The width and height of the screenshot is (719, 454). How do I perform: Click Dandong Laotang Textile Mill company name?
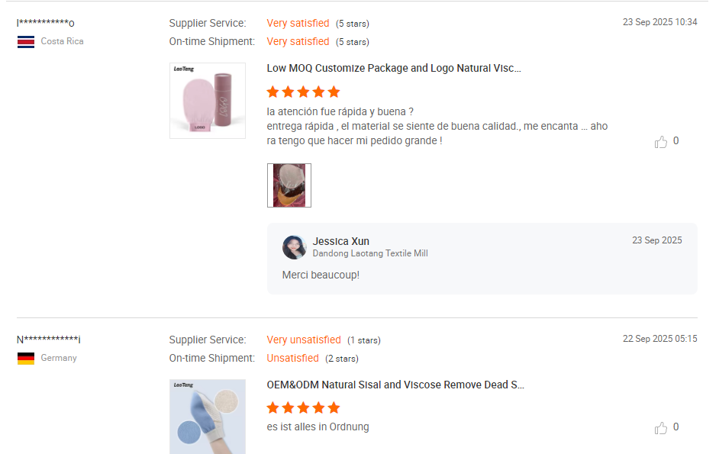pyautogui.click(x=370, y=253)
